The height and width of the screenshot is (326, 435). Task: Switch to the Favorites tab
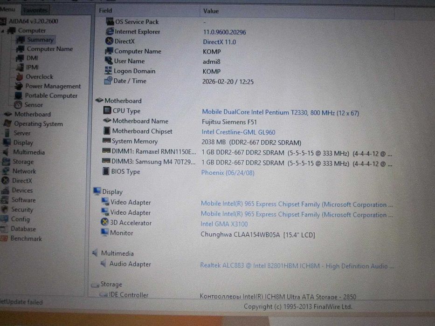pyautogui.click(x=35, y=10)
